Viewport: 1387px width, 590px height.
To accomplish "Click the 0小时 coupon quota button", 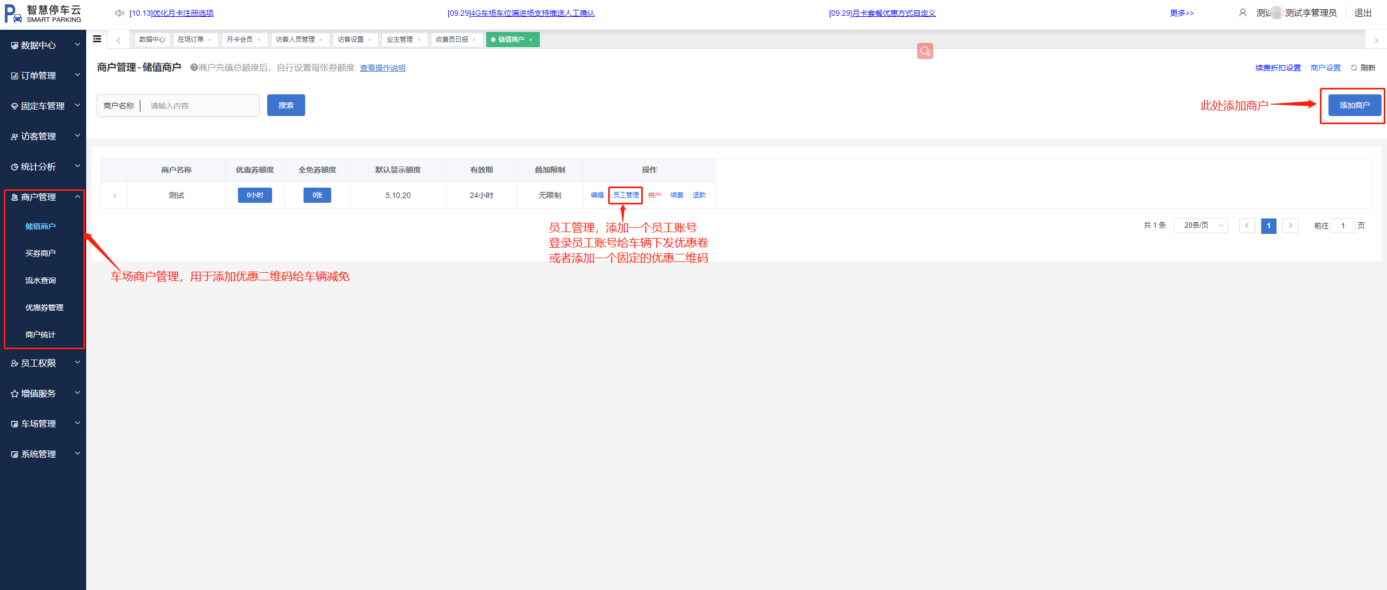I will [255, 195].
